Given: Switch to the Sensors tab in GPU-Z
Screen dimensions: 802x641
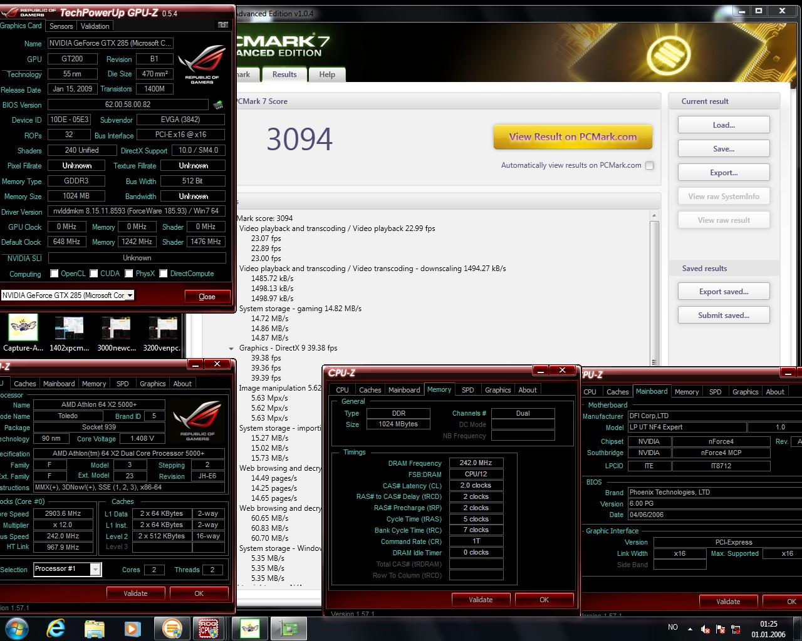Looking at the screenshot, I should click(x=61, y=26).
